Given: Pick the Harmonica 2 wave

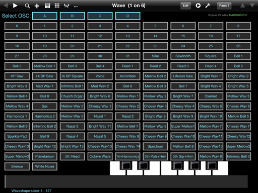Looking at the screenshot, I should (45, 117).
